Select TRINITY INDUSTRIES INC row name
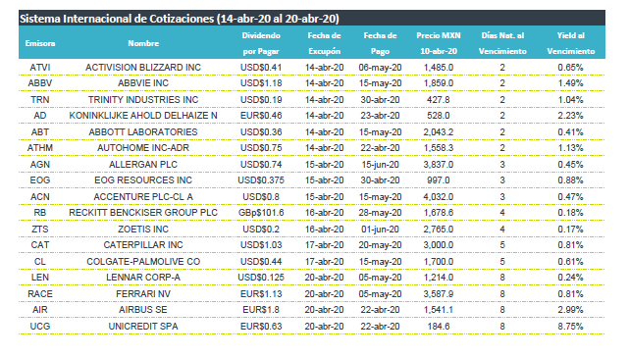Viewport: 629px width, 358px height. coord(143,100)
